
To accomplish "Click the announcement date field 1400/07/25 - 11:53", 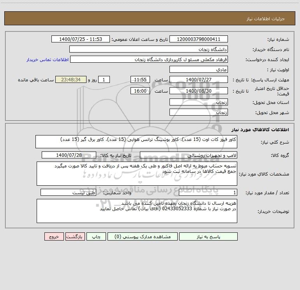I will (x=81, y=39).
